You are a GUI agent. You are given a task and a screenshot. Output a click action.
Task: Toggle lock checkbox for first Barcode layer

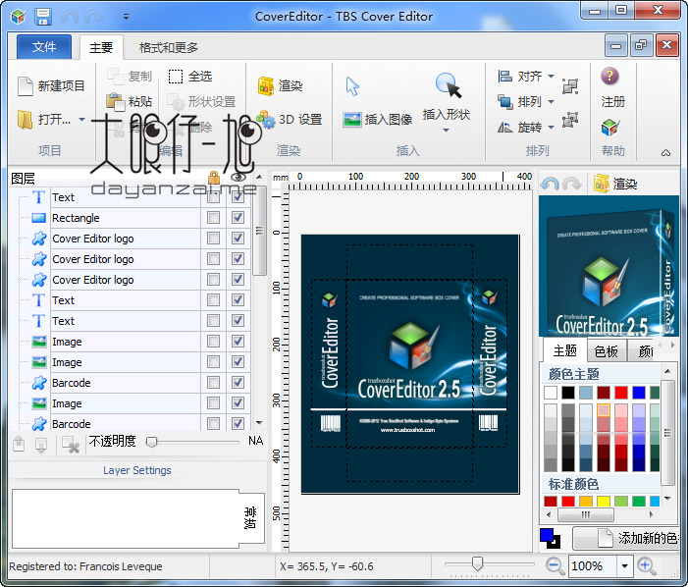click(x=214, y=383)
